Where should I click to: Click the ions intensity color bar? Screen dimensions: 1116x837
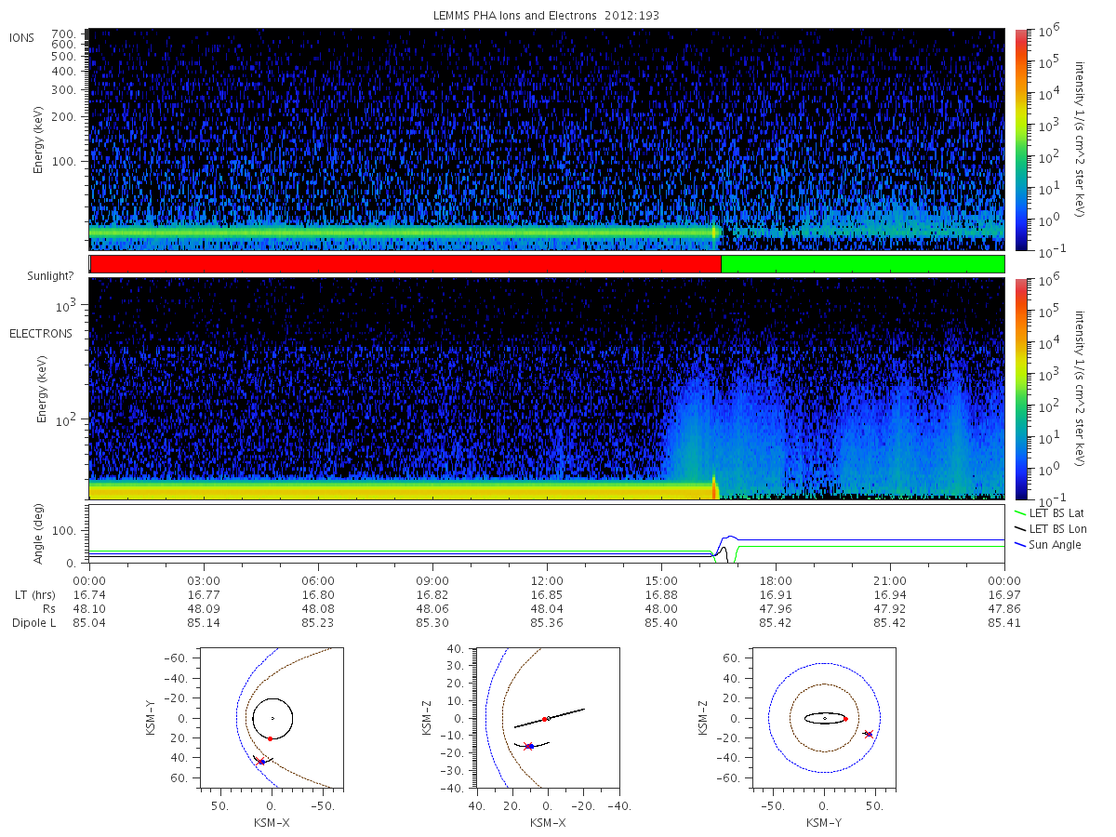tap(1020, 139)
